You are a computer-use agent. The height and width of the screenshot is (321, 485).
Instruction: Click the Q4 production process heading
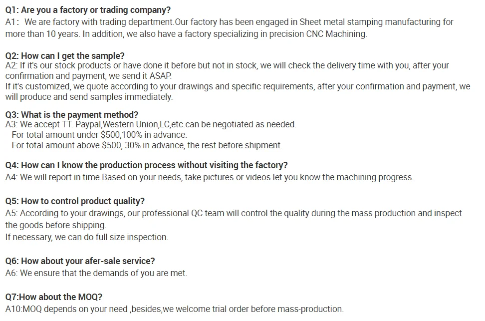(x=146, y=165)
